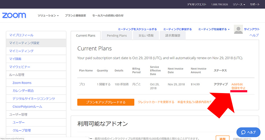Click クレジットカードを更新する link
Viewport: 265px width, 140px height.
156,102
